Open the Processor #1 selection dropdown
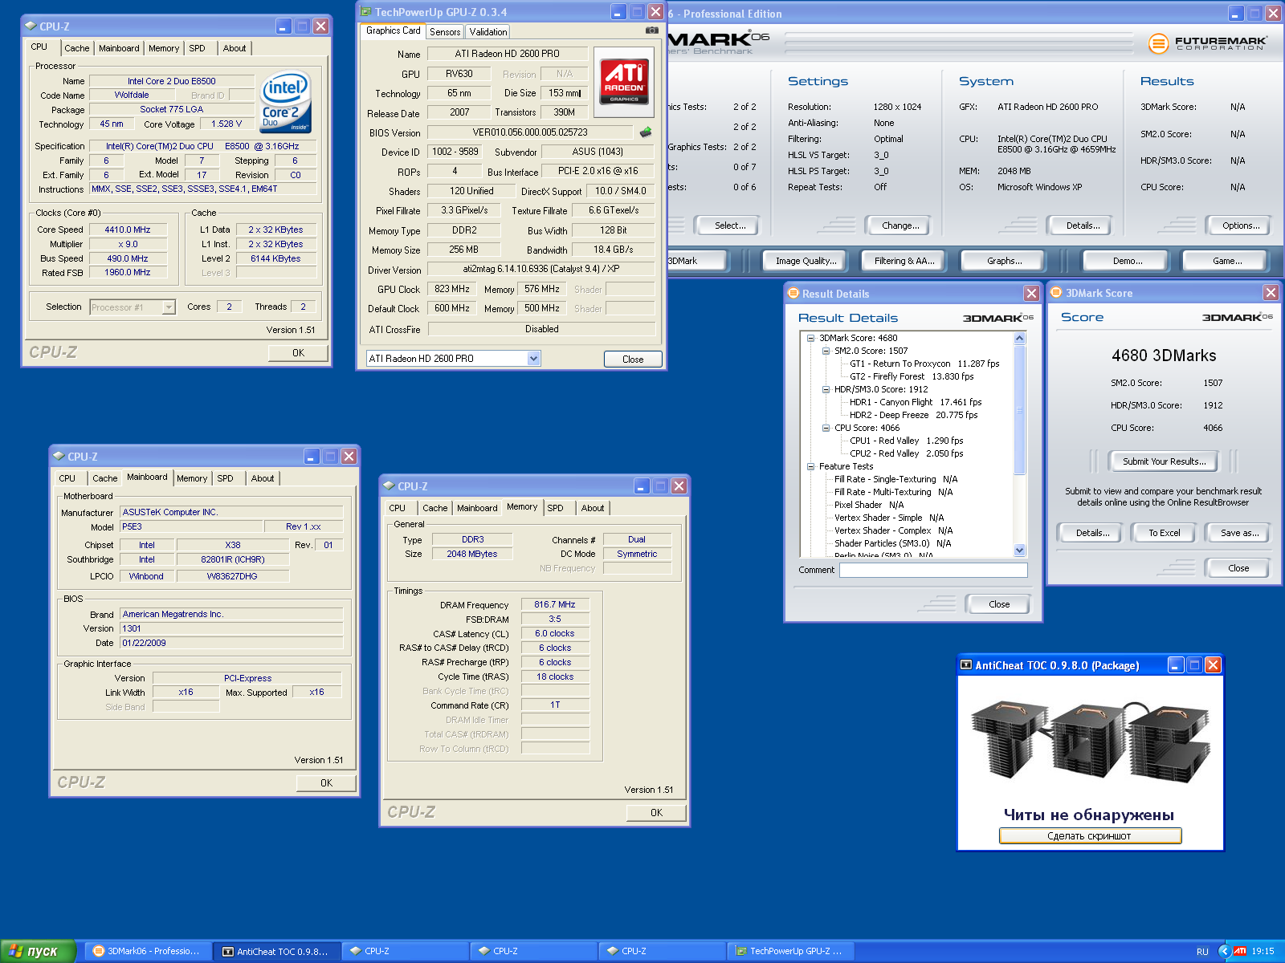Screen dimensions: 1285x963 point(169,307)
